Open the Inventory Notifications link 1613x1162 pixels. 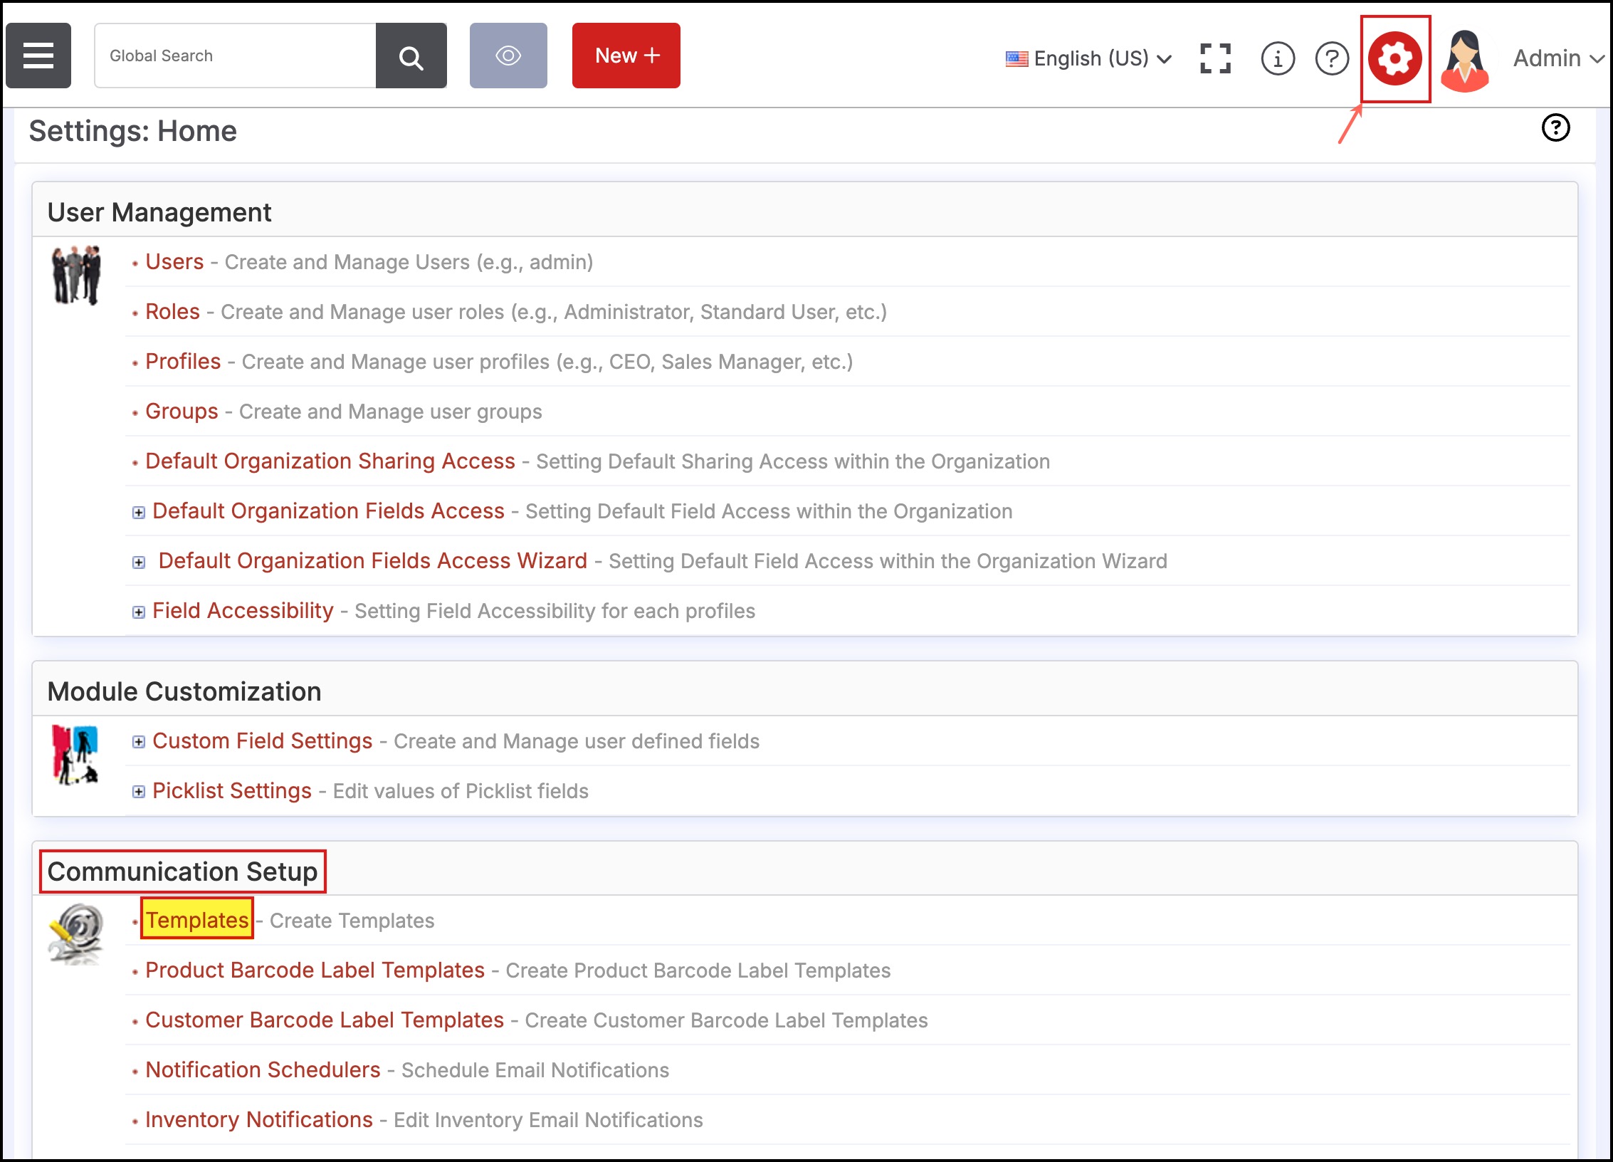point(259,1120)
